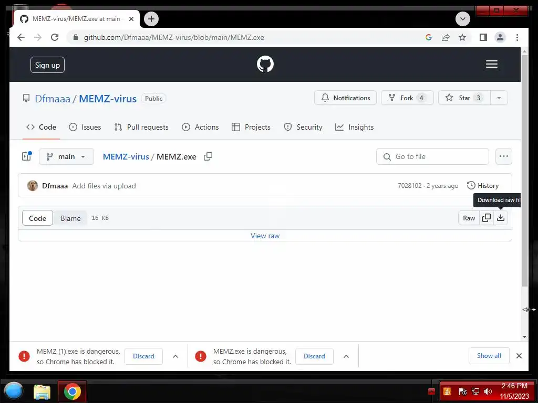The image size is (538, 403).
Task: Open Chrome's three-dot menu
Action: [517, 37]
